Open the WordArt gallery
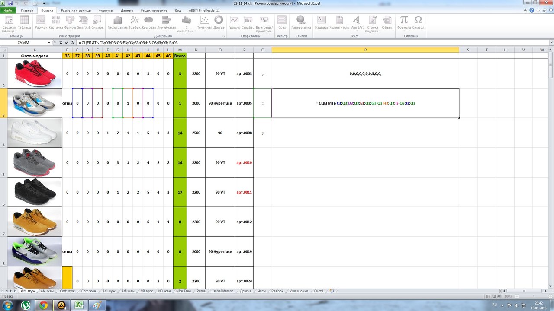This screenshot has height=311, width=554. [x=357, y=22]
